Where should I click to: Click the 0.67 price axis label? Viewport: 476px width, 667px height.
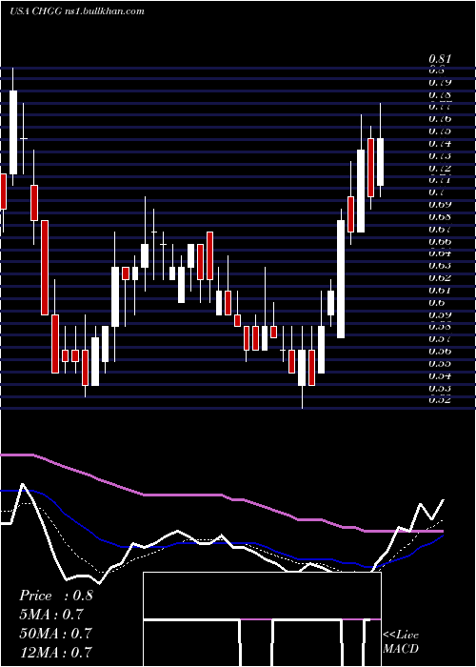pyautogui.click(x=440, y=230)
